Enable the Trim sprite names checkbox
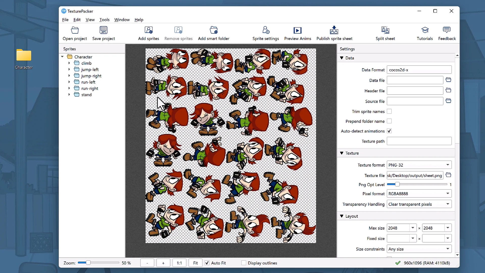Viewport: 485px width, 273px height. (x=389, y=111)
